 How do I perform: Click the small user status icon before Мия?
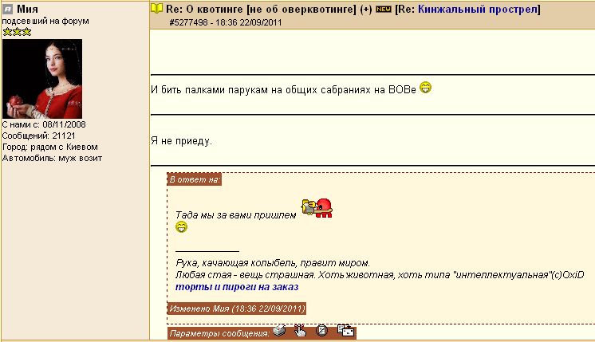[x=8, y=9]
